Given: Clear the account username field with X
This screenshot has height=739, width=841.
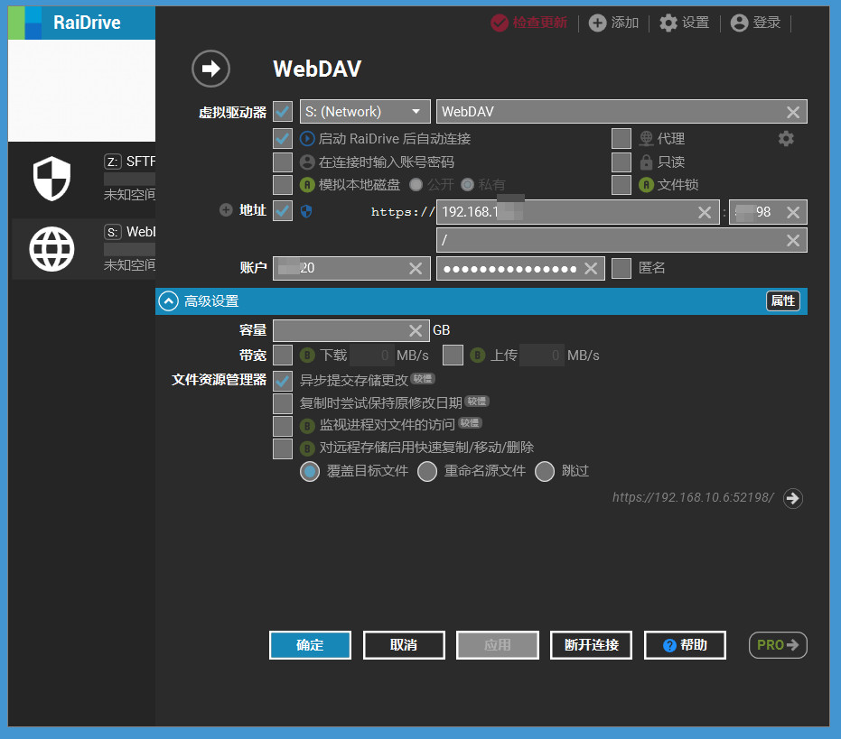Looking at the screenshot, I should 416,269.
